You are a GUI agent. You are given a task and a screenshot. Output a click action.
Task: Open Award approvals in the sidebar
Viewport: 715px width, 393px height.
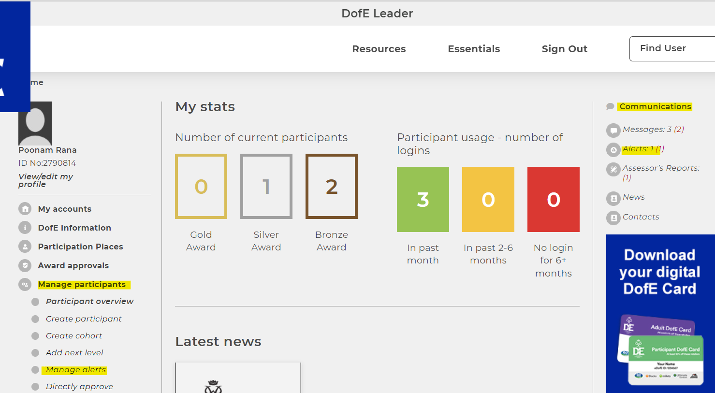73,265
